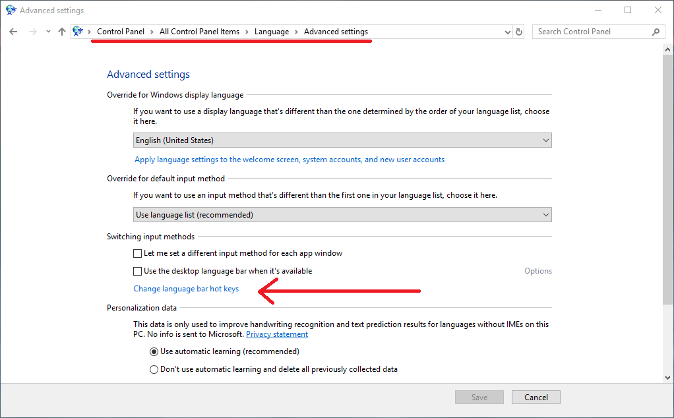Open the Use language list input method dropdown
The width and height of the screenshot is (674, 418).
342,215
